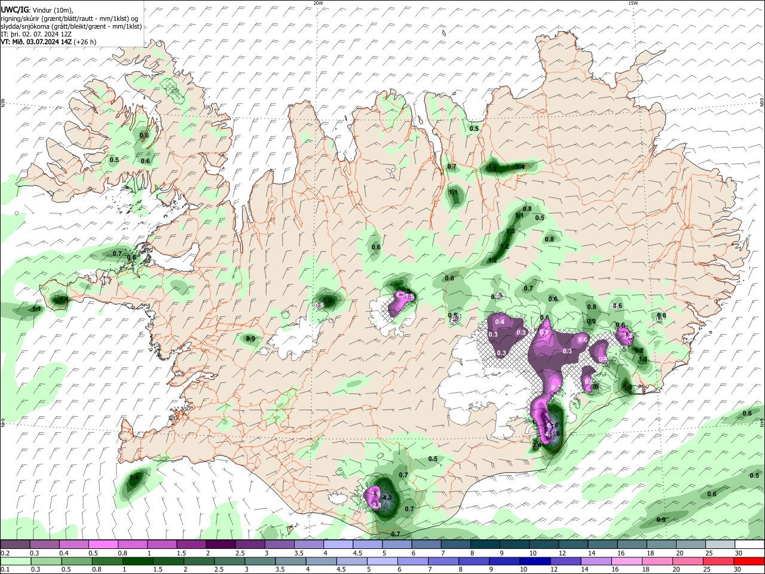Select palest green 0.1–0.3 swatch in lower legend

point(15,561)
